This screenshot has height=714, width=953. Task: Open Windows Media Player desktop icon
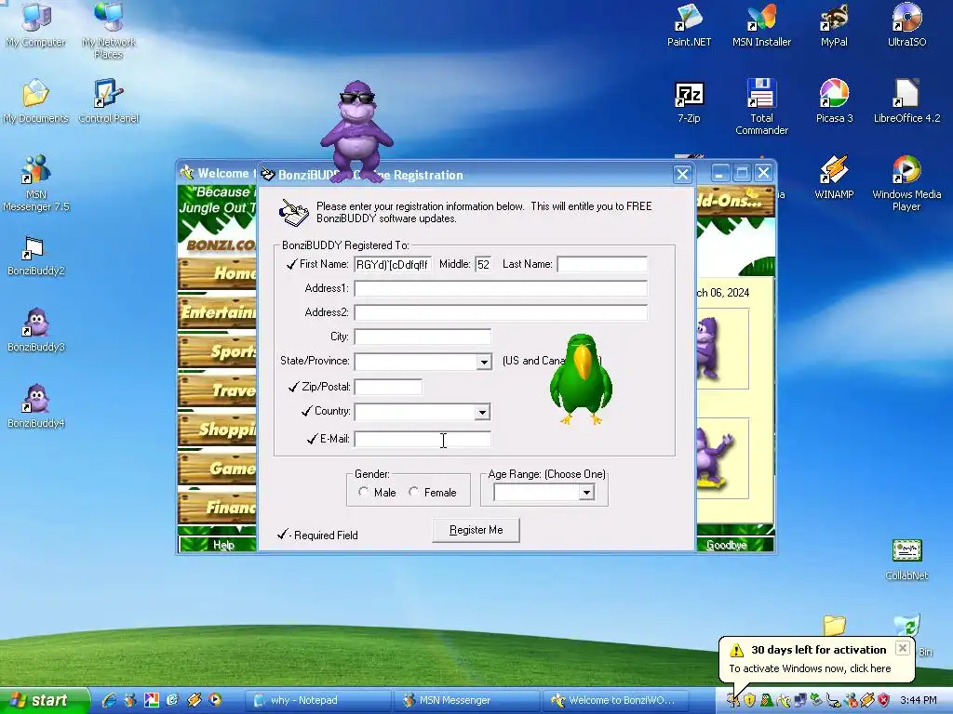906,182
